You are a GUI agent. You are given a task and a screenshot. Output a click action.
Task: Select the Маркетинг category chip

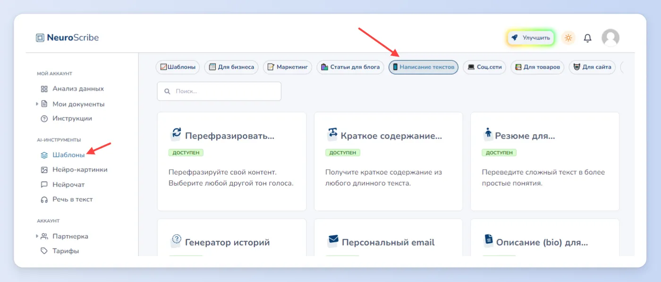(x=288, y=67)
